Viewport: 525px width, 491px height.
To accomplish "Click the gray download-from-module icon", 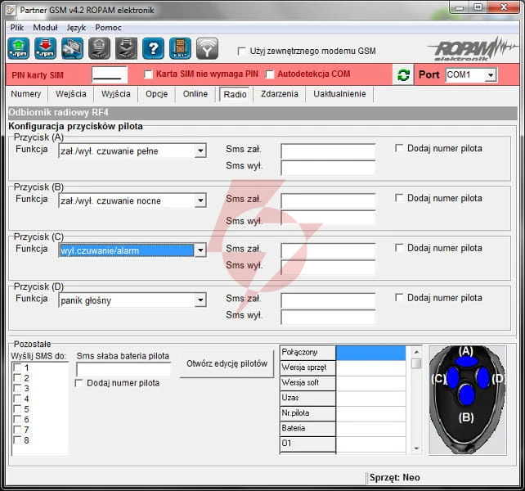I will 126,49.
